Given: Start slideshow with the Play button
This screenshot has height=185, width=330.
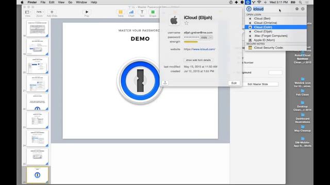Looking at the screenshot, I should [x=87, y=12].
